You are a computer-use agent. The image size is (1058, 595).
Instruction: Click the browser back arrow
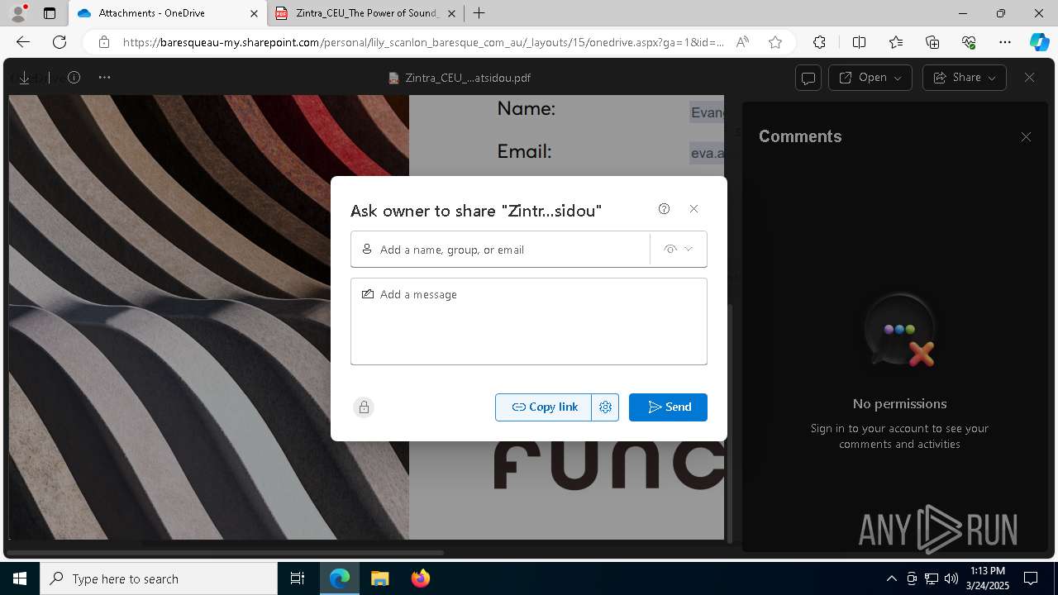point(23,42)
